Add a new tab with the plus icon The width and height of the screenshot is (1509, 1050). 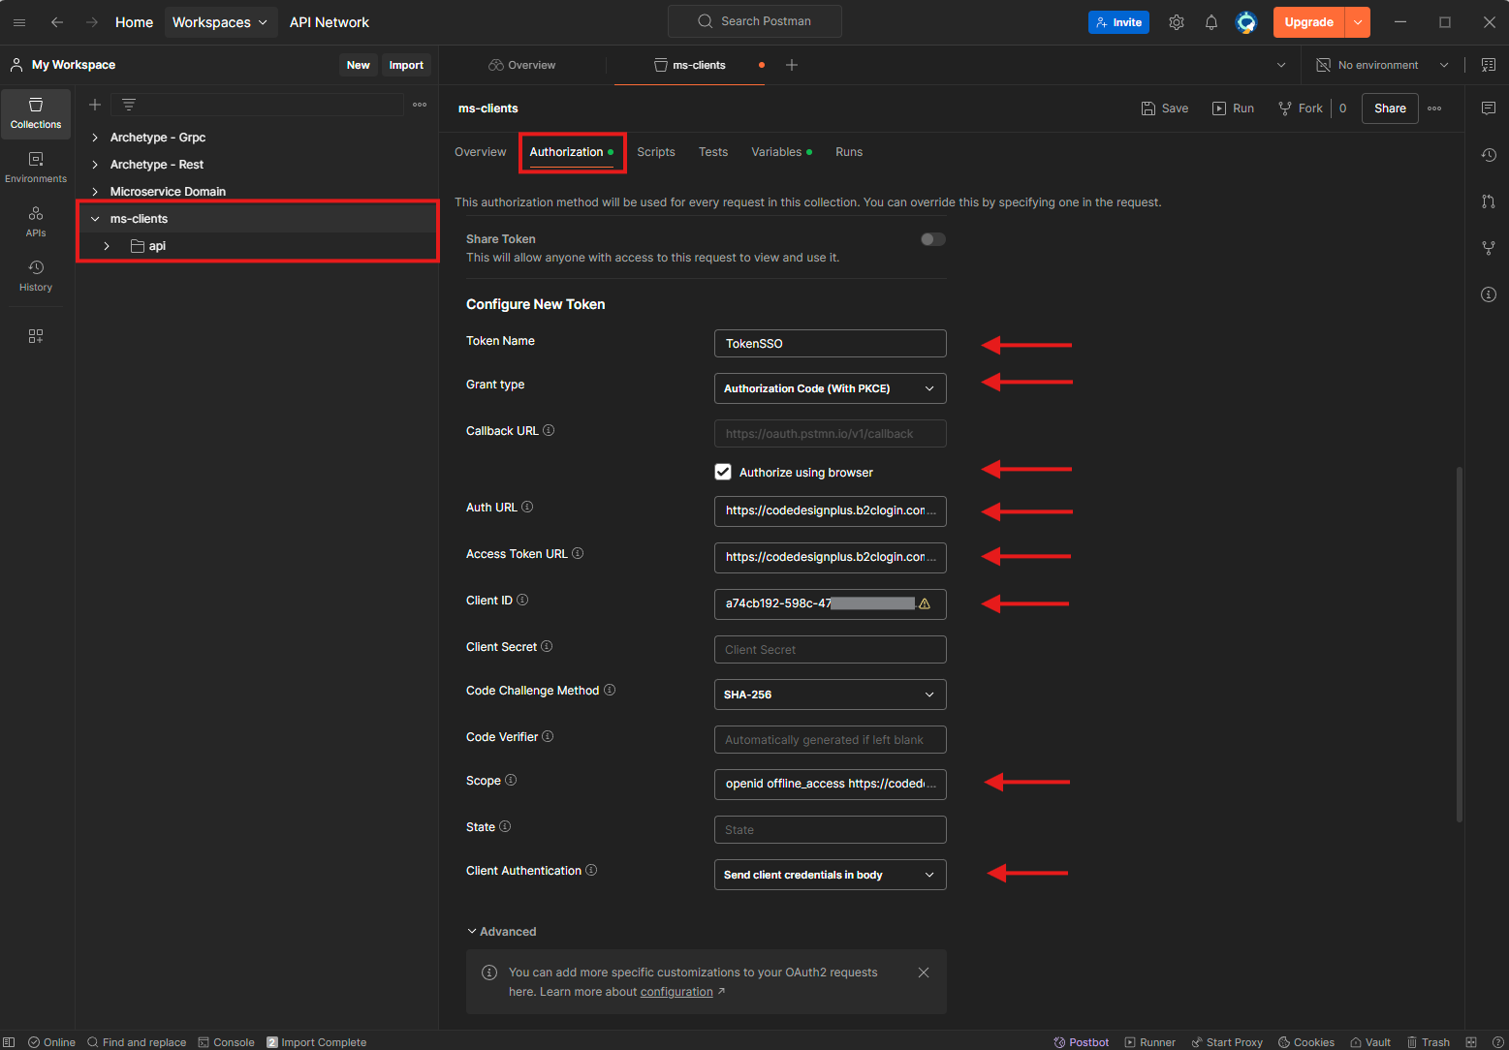click(x=792, y=65)
